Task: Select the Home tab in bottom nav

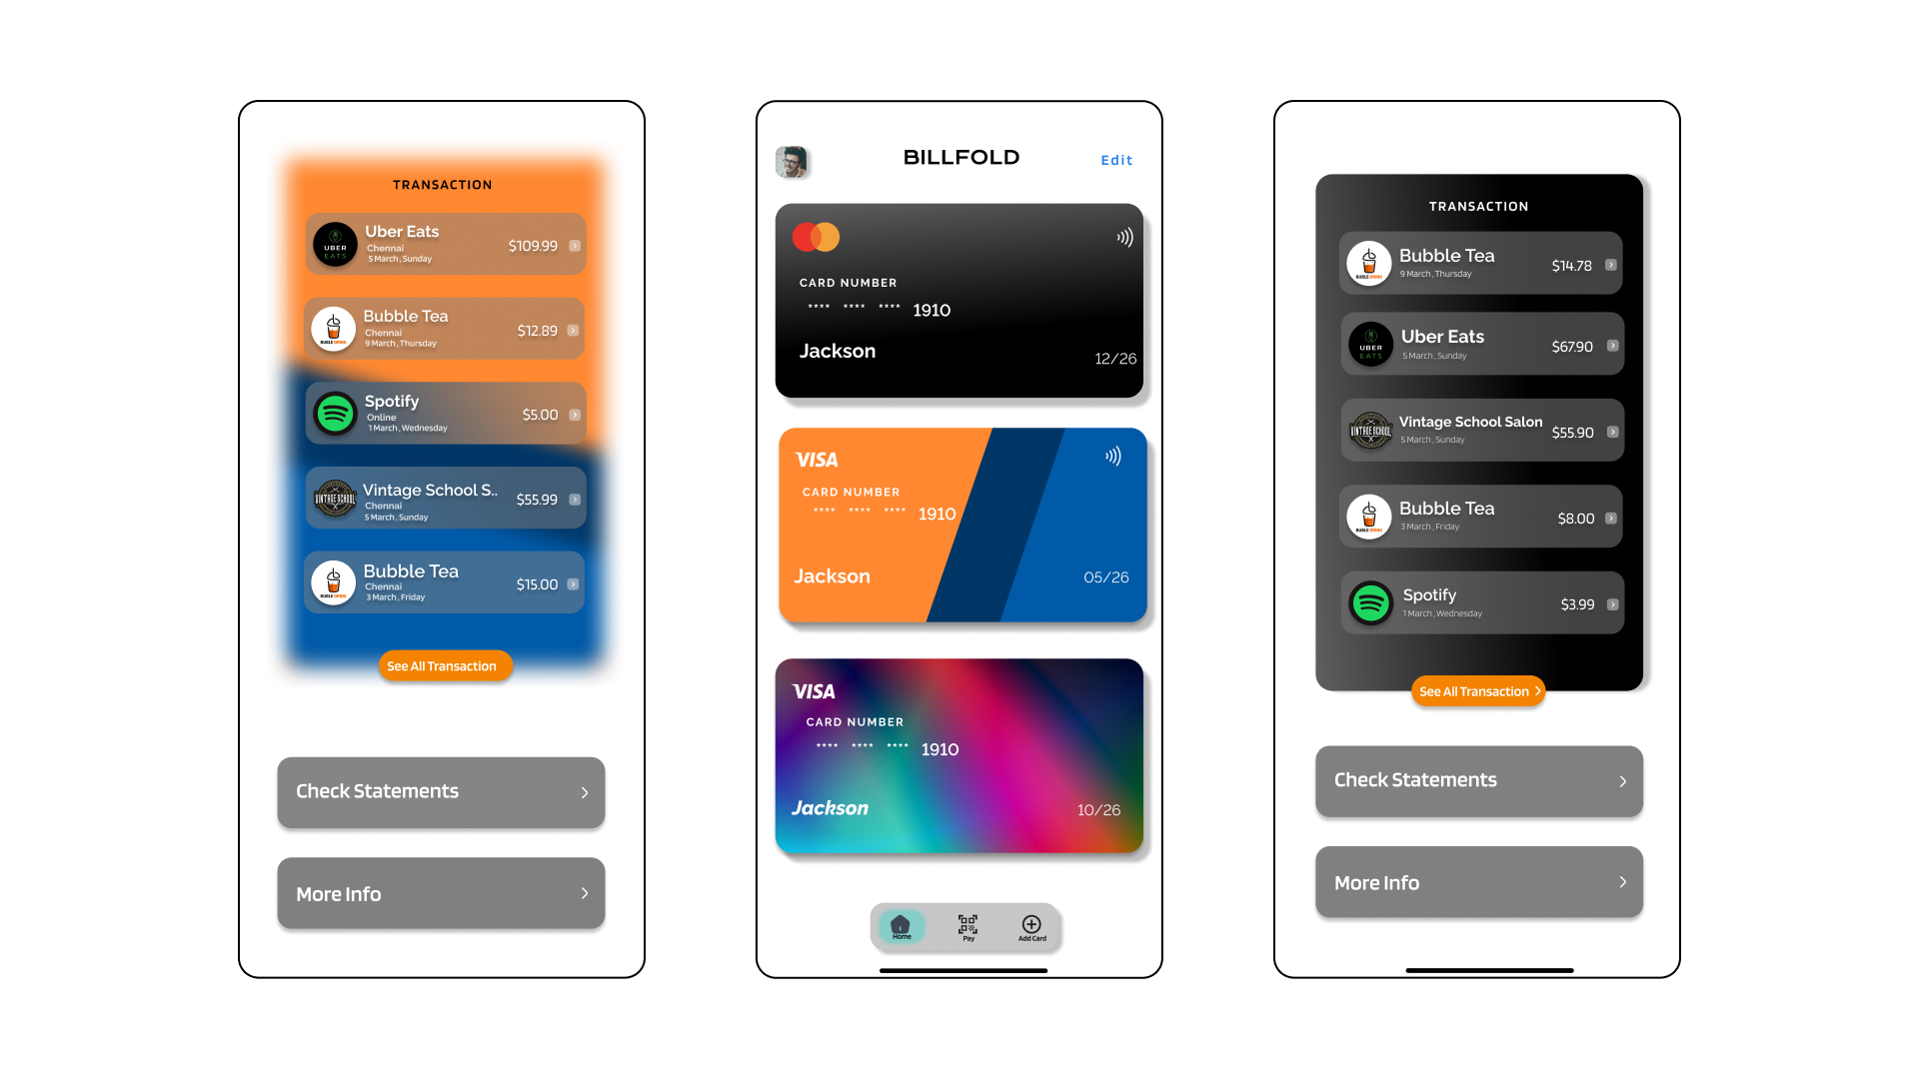Action: point(901,926)
